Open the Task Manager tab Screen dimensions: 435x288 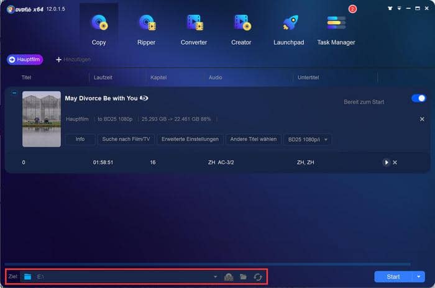point(336,30)
